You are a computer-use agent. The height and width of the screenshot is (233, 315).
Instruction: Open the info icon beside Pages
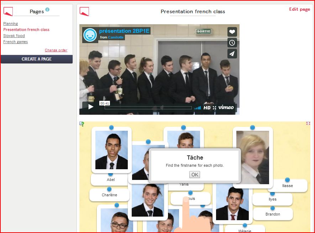47,10
